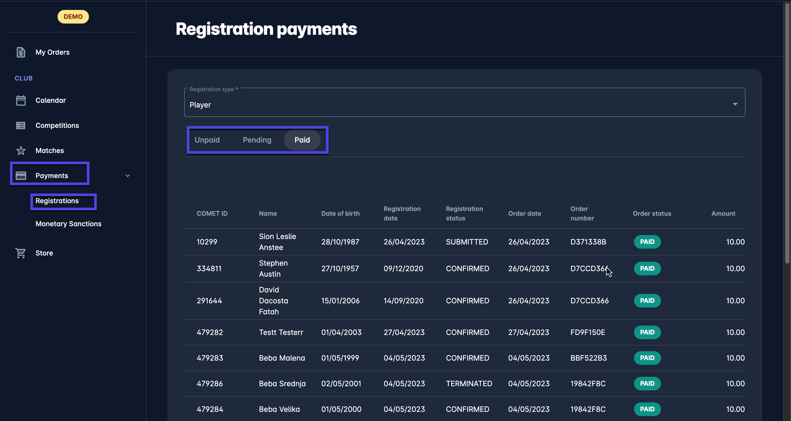Click order number FD9F150E
The width and height of the screenshot is (791, 421).
(587, 332)
